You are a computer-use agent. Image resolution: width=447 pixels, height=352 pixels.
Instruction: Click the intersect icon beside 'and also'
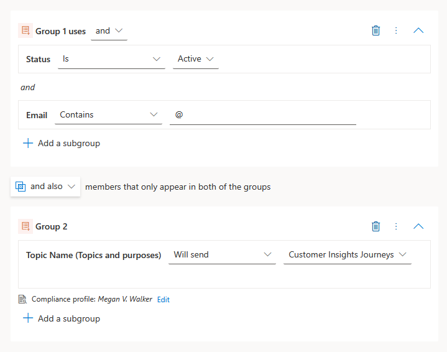[x=21, y=187]
